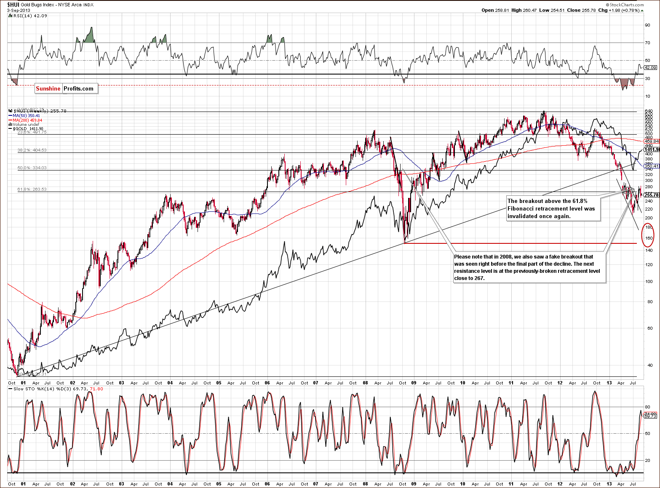Image resolution: width=660 pixels, height=488 pixels.
Task: Click the 69.73 stochastic value tag
Action: coord(650,416)
